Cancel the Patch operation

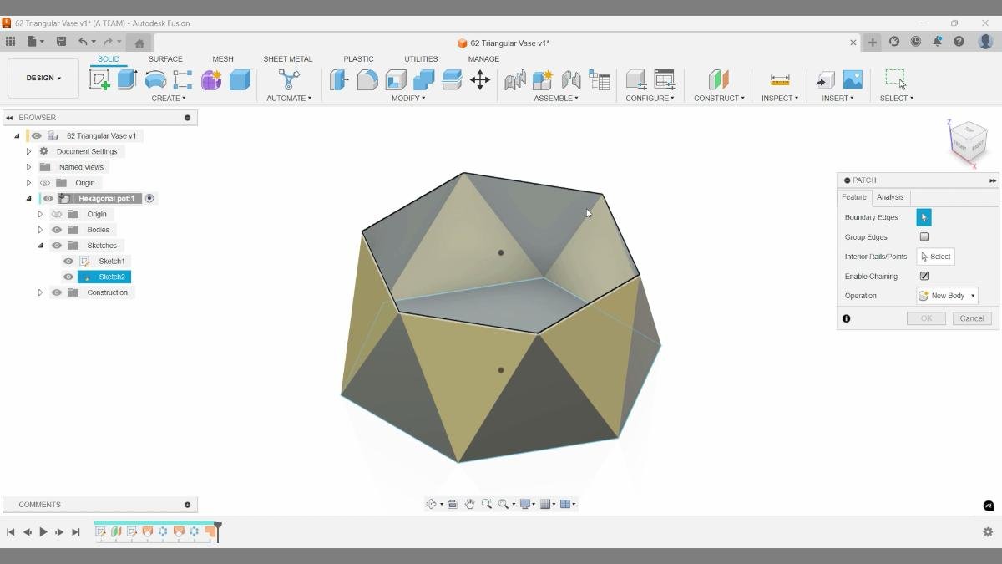[971, 318]
